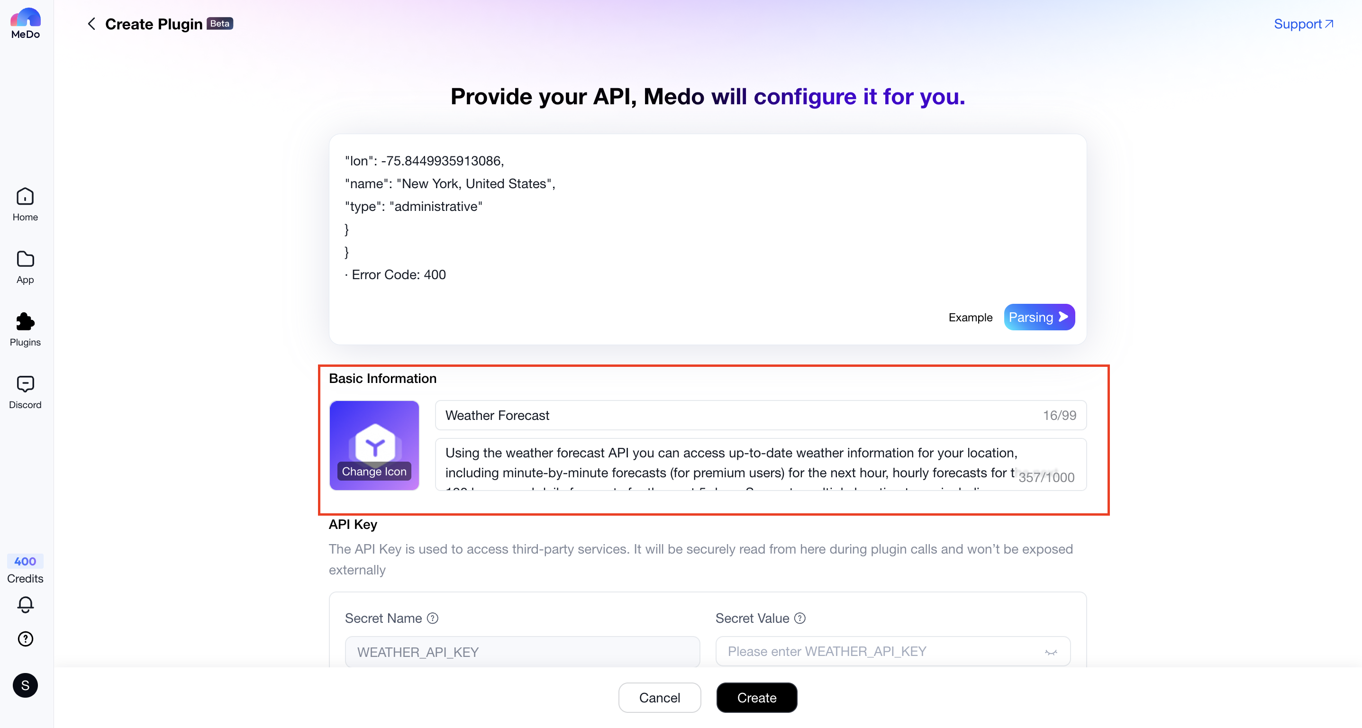Click the Cancel button
This screenshot has height=728, width=1362.
659,697
